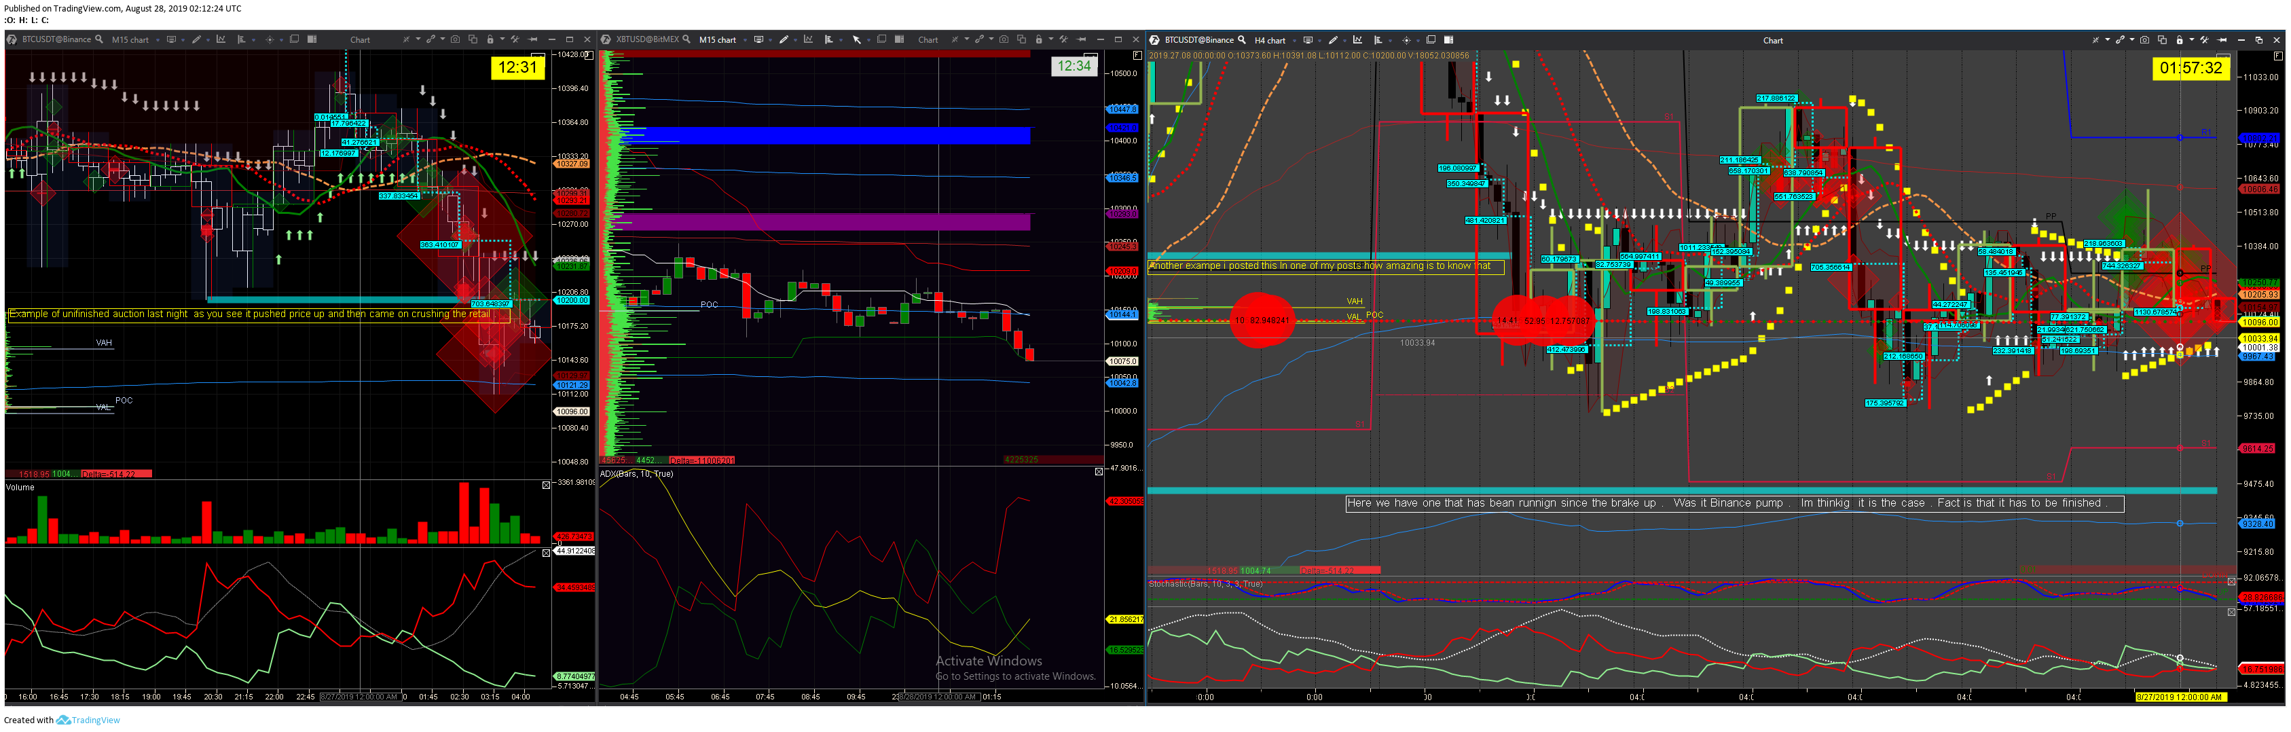Screen dimensions: 2291x732
Task: Click the symbol search magnifier in H4 BTCUSDT window
Action: point(1241,40)
